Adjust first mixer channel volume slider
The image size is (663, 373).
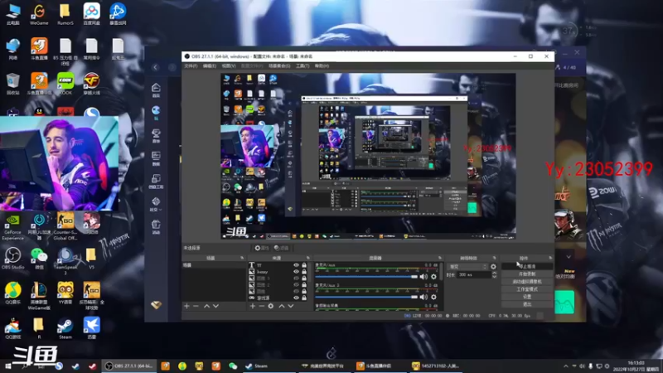[366, 277]
